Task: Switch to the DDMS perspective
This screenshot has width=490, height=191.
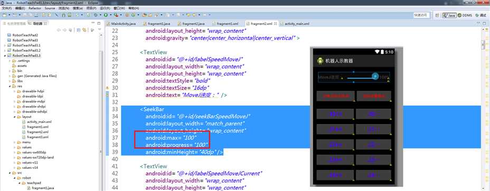Action: [465, 15]
